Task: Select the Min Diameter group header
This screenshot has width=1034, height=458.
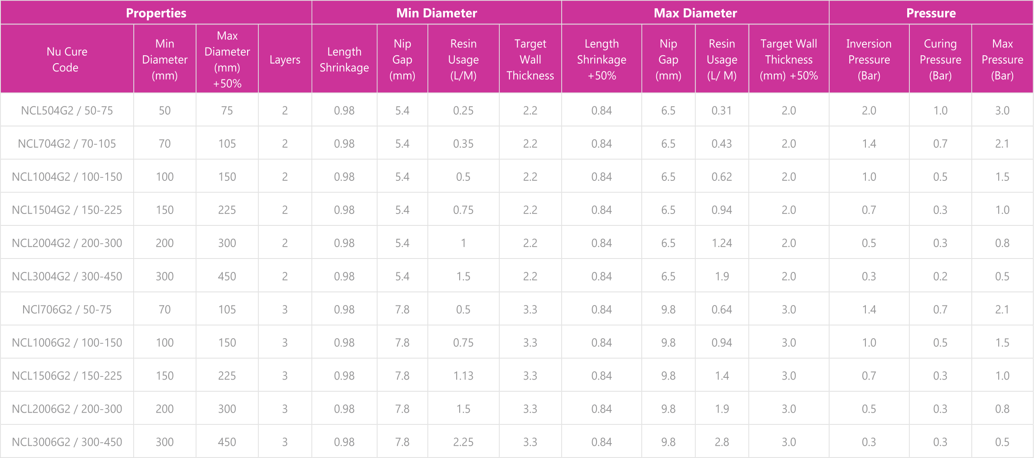Action: [x=437, y=13]
